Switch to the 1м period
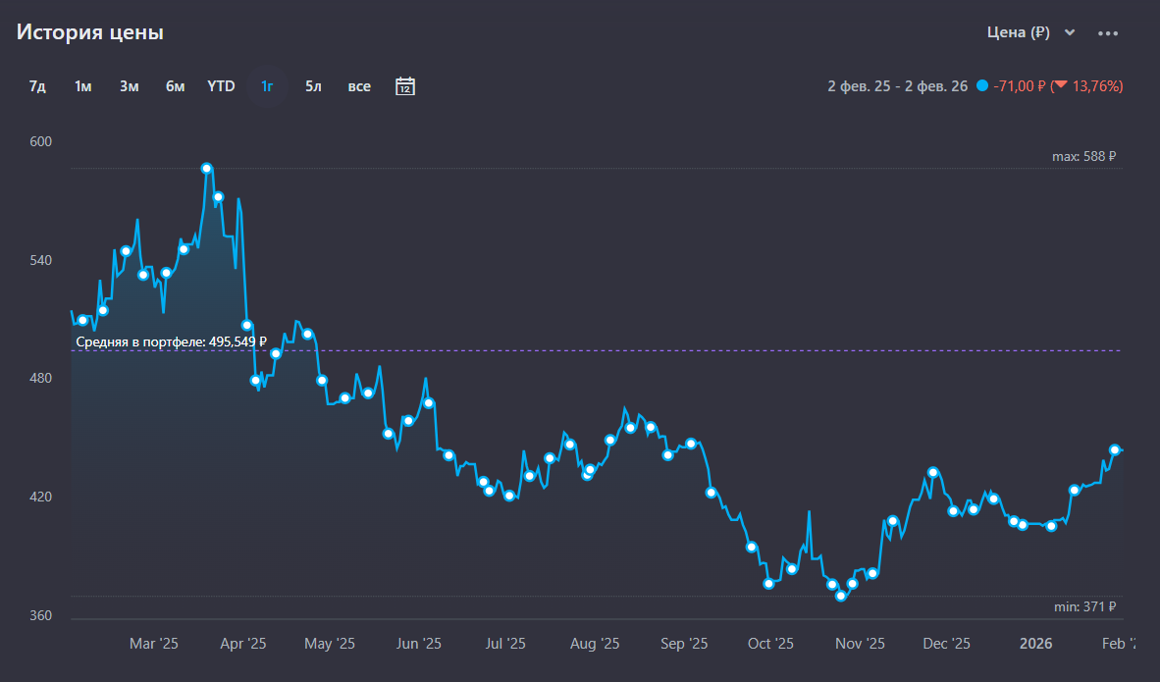 (82, 86)
